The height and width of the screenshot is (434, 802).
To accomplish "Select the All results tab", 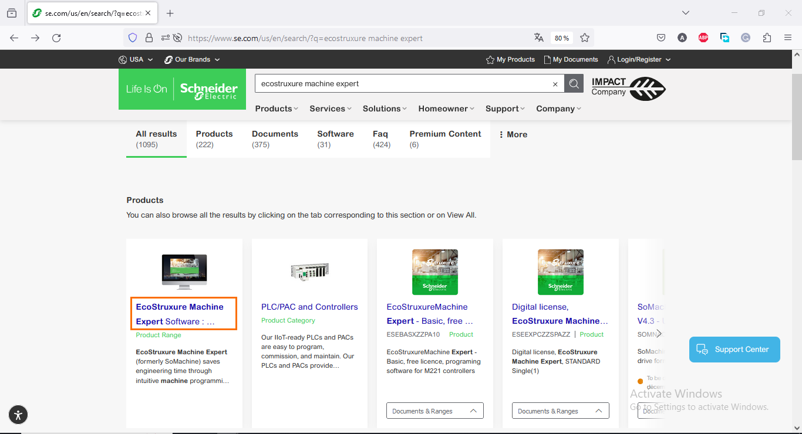I will click(x=156, y=139).
